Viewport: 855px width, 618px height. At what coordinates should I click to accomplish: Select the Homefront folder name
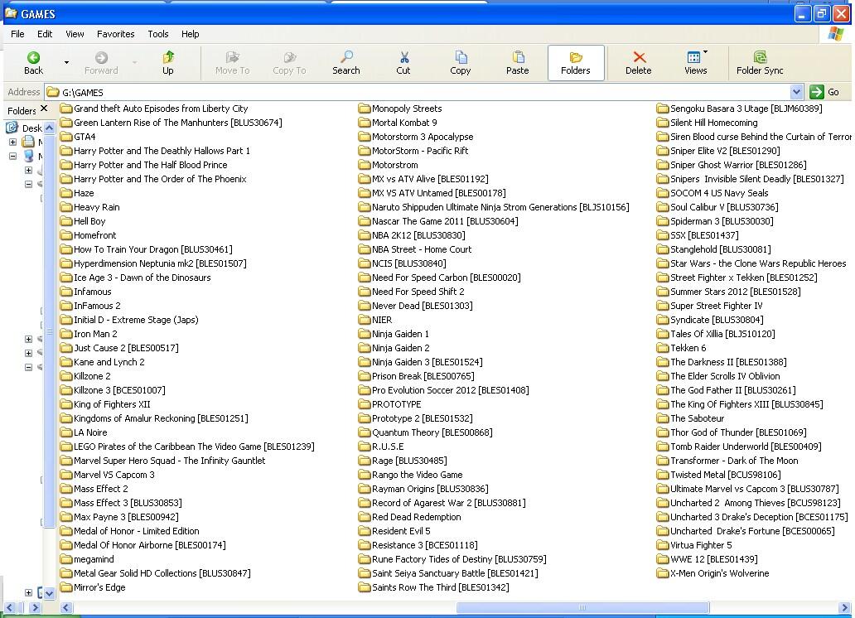point(95,235)
